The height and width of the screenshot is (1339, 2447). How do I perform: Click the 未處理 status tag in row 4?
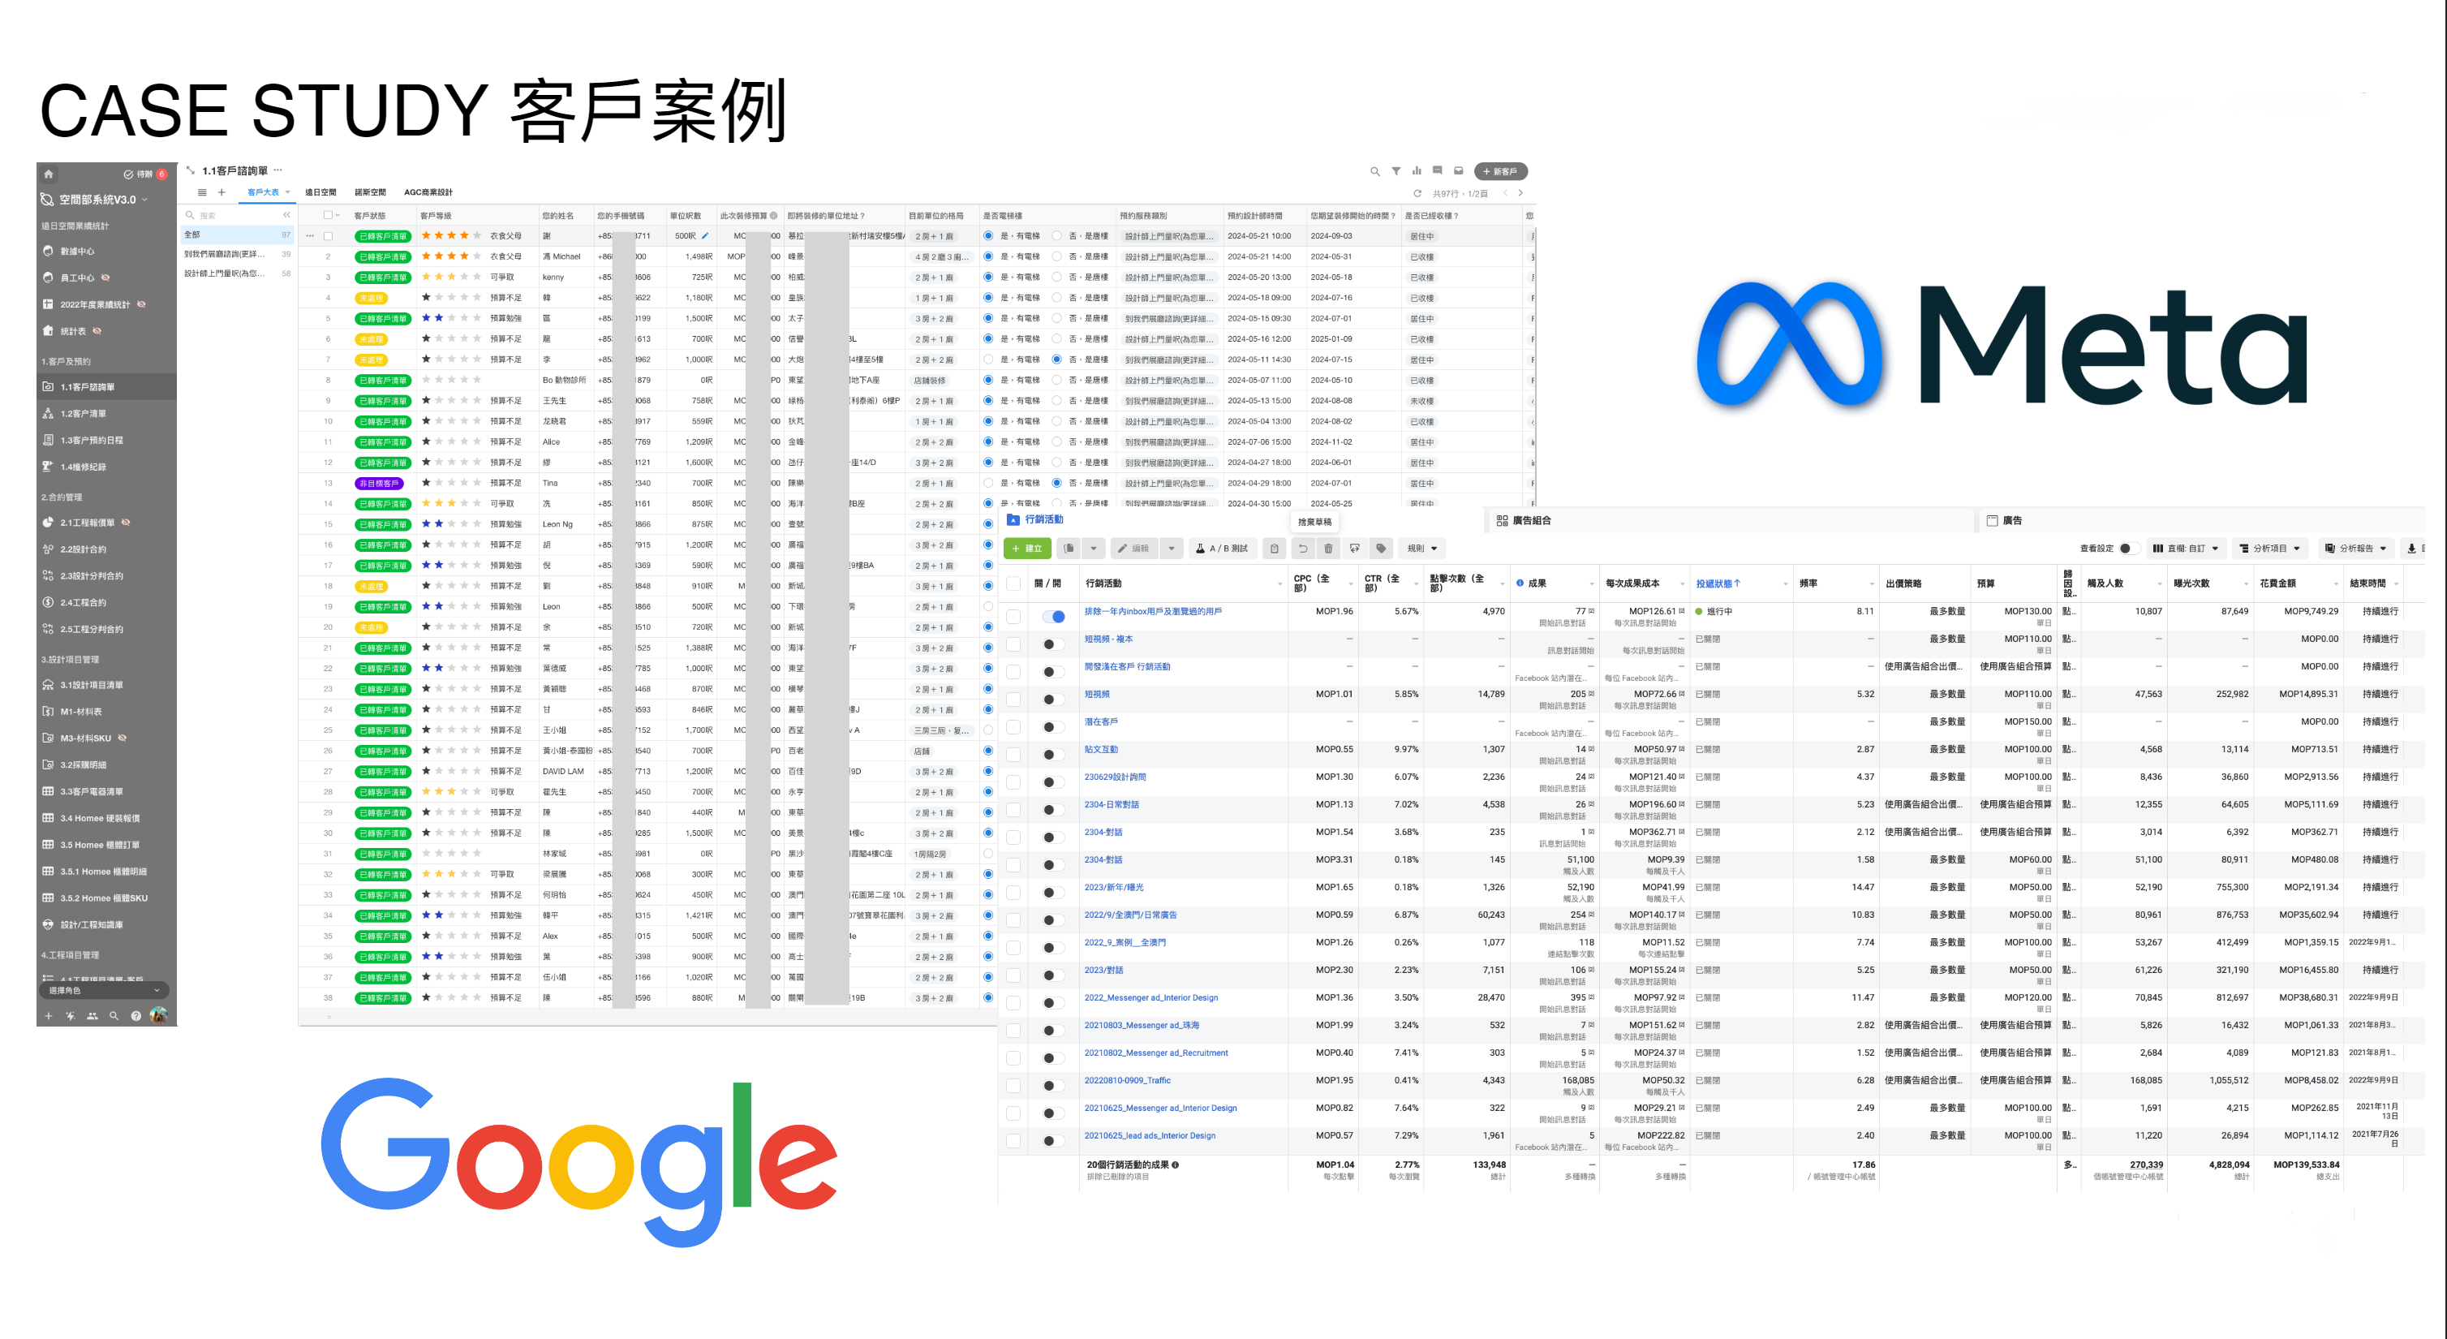coord(372,299)
